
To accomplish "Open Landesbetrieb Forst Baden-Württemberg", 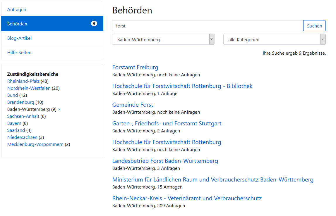I will pos(165,161).
